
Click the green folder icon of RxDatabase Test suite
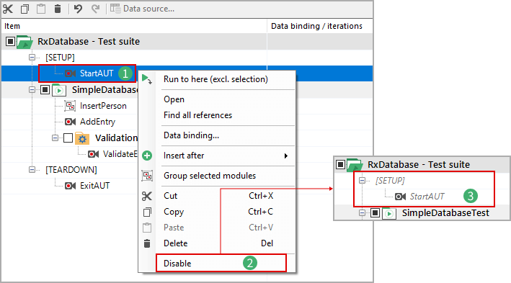tap(25, 42)
